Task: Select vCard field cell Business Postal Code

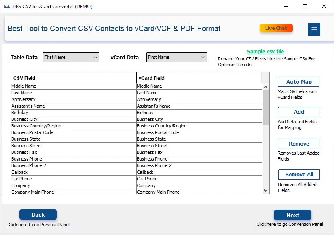Action: point(199,132)
